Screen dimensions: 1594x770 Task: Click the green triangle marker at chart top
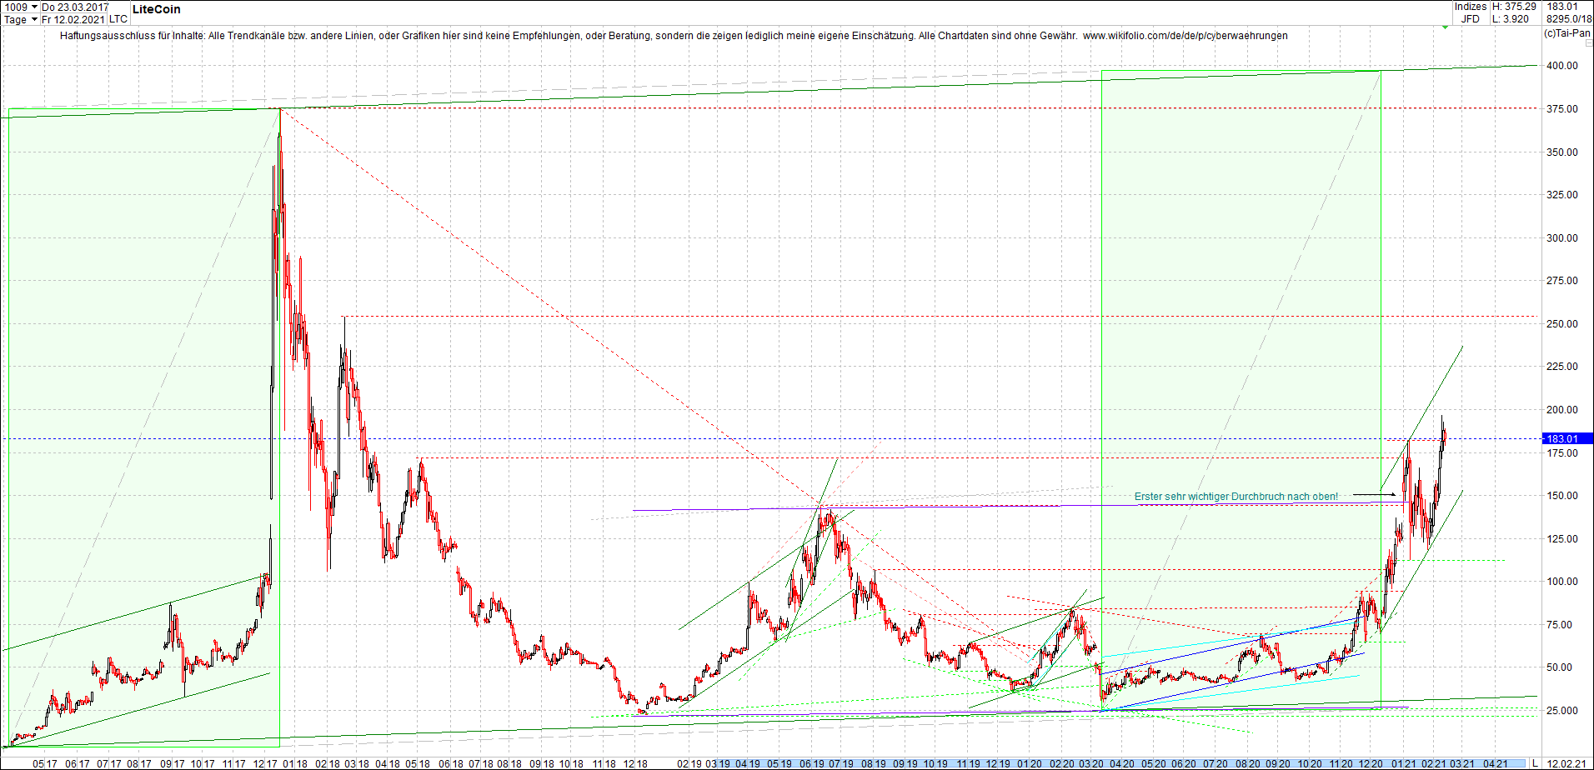[1445, 27]
